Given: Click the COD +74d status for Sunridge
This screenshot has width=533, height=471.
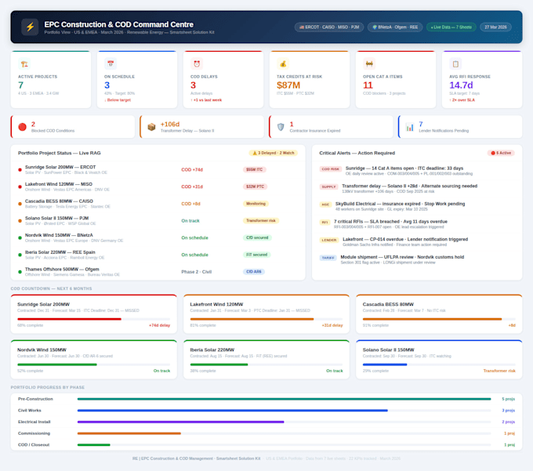Looking at the screenshot, I should tap(192, 169).
